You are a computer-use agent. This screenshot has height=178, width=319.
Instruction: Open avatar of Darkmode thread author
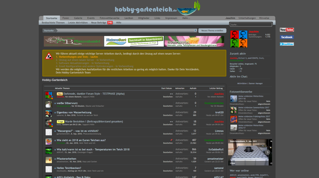pos(49,95)
